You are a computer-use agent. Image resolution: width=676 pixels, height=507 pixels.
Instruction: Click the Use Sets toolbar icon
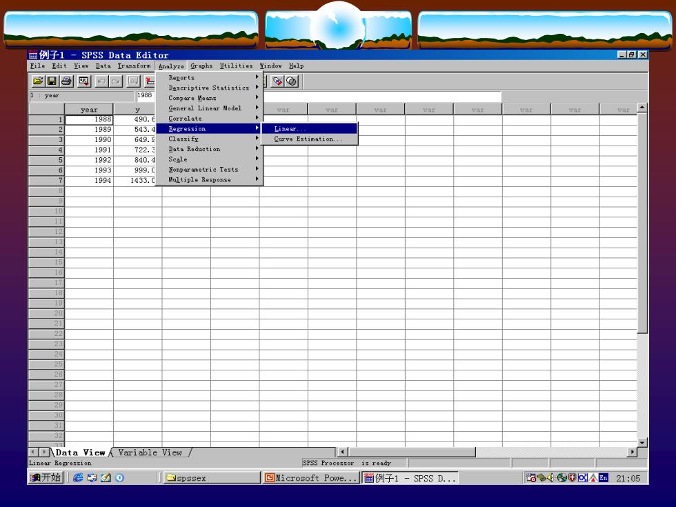291,81
